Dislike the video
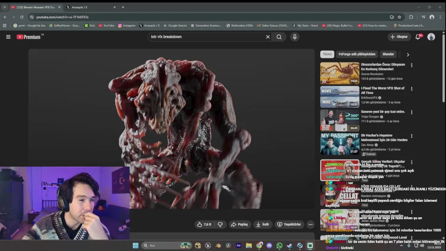The image size is (446, 251). (x=220, y=225)
